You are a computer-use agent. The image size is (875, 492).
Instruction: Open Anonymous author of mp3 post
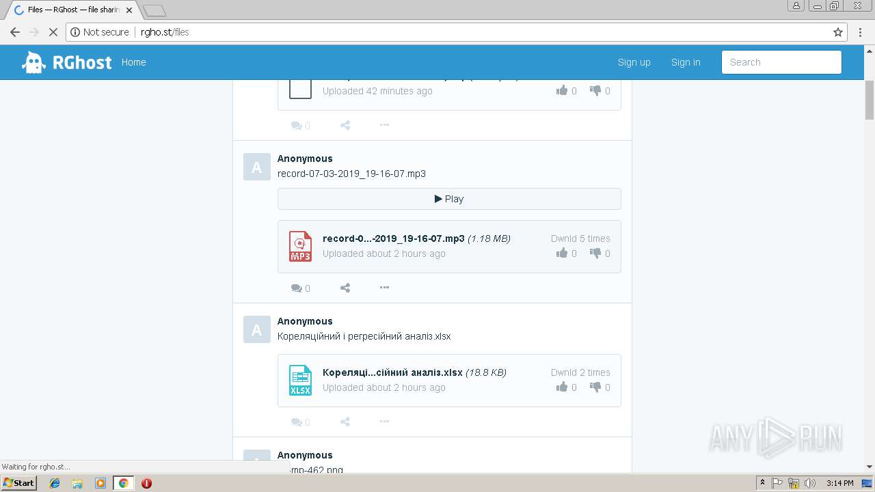(305, 159)
